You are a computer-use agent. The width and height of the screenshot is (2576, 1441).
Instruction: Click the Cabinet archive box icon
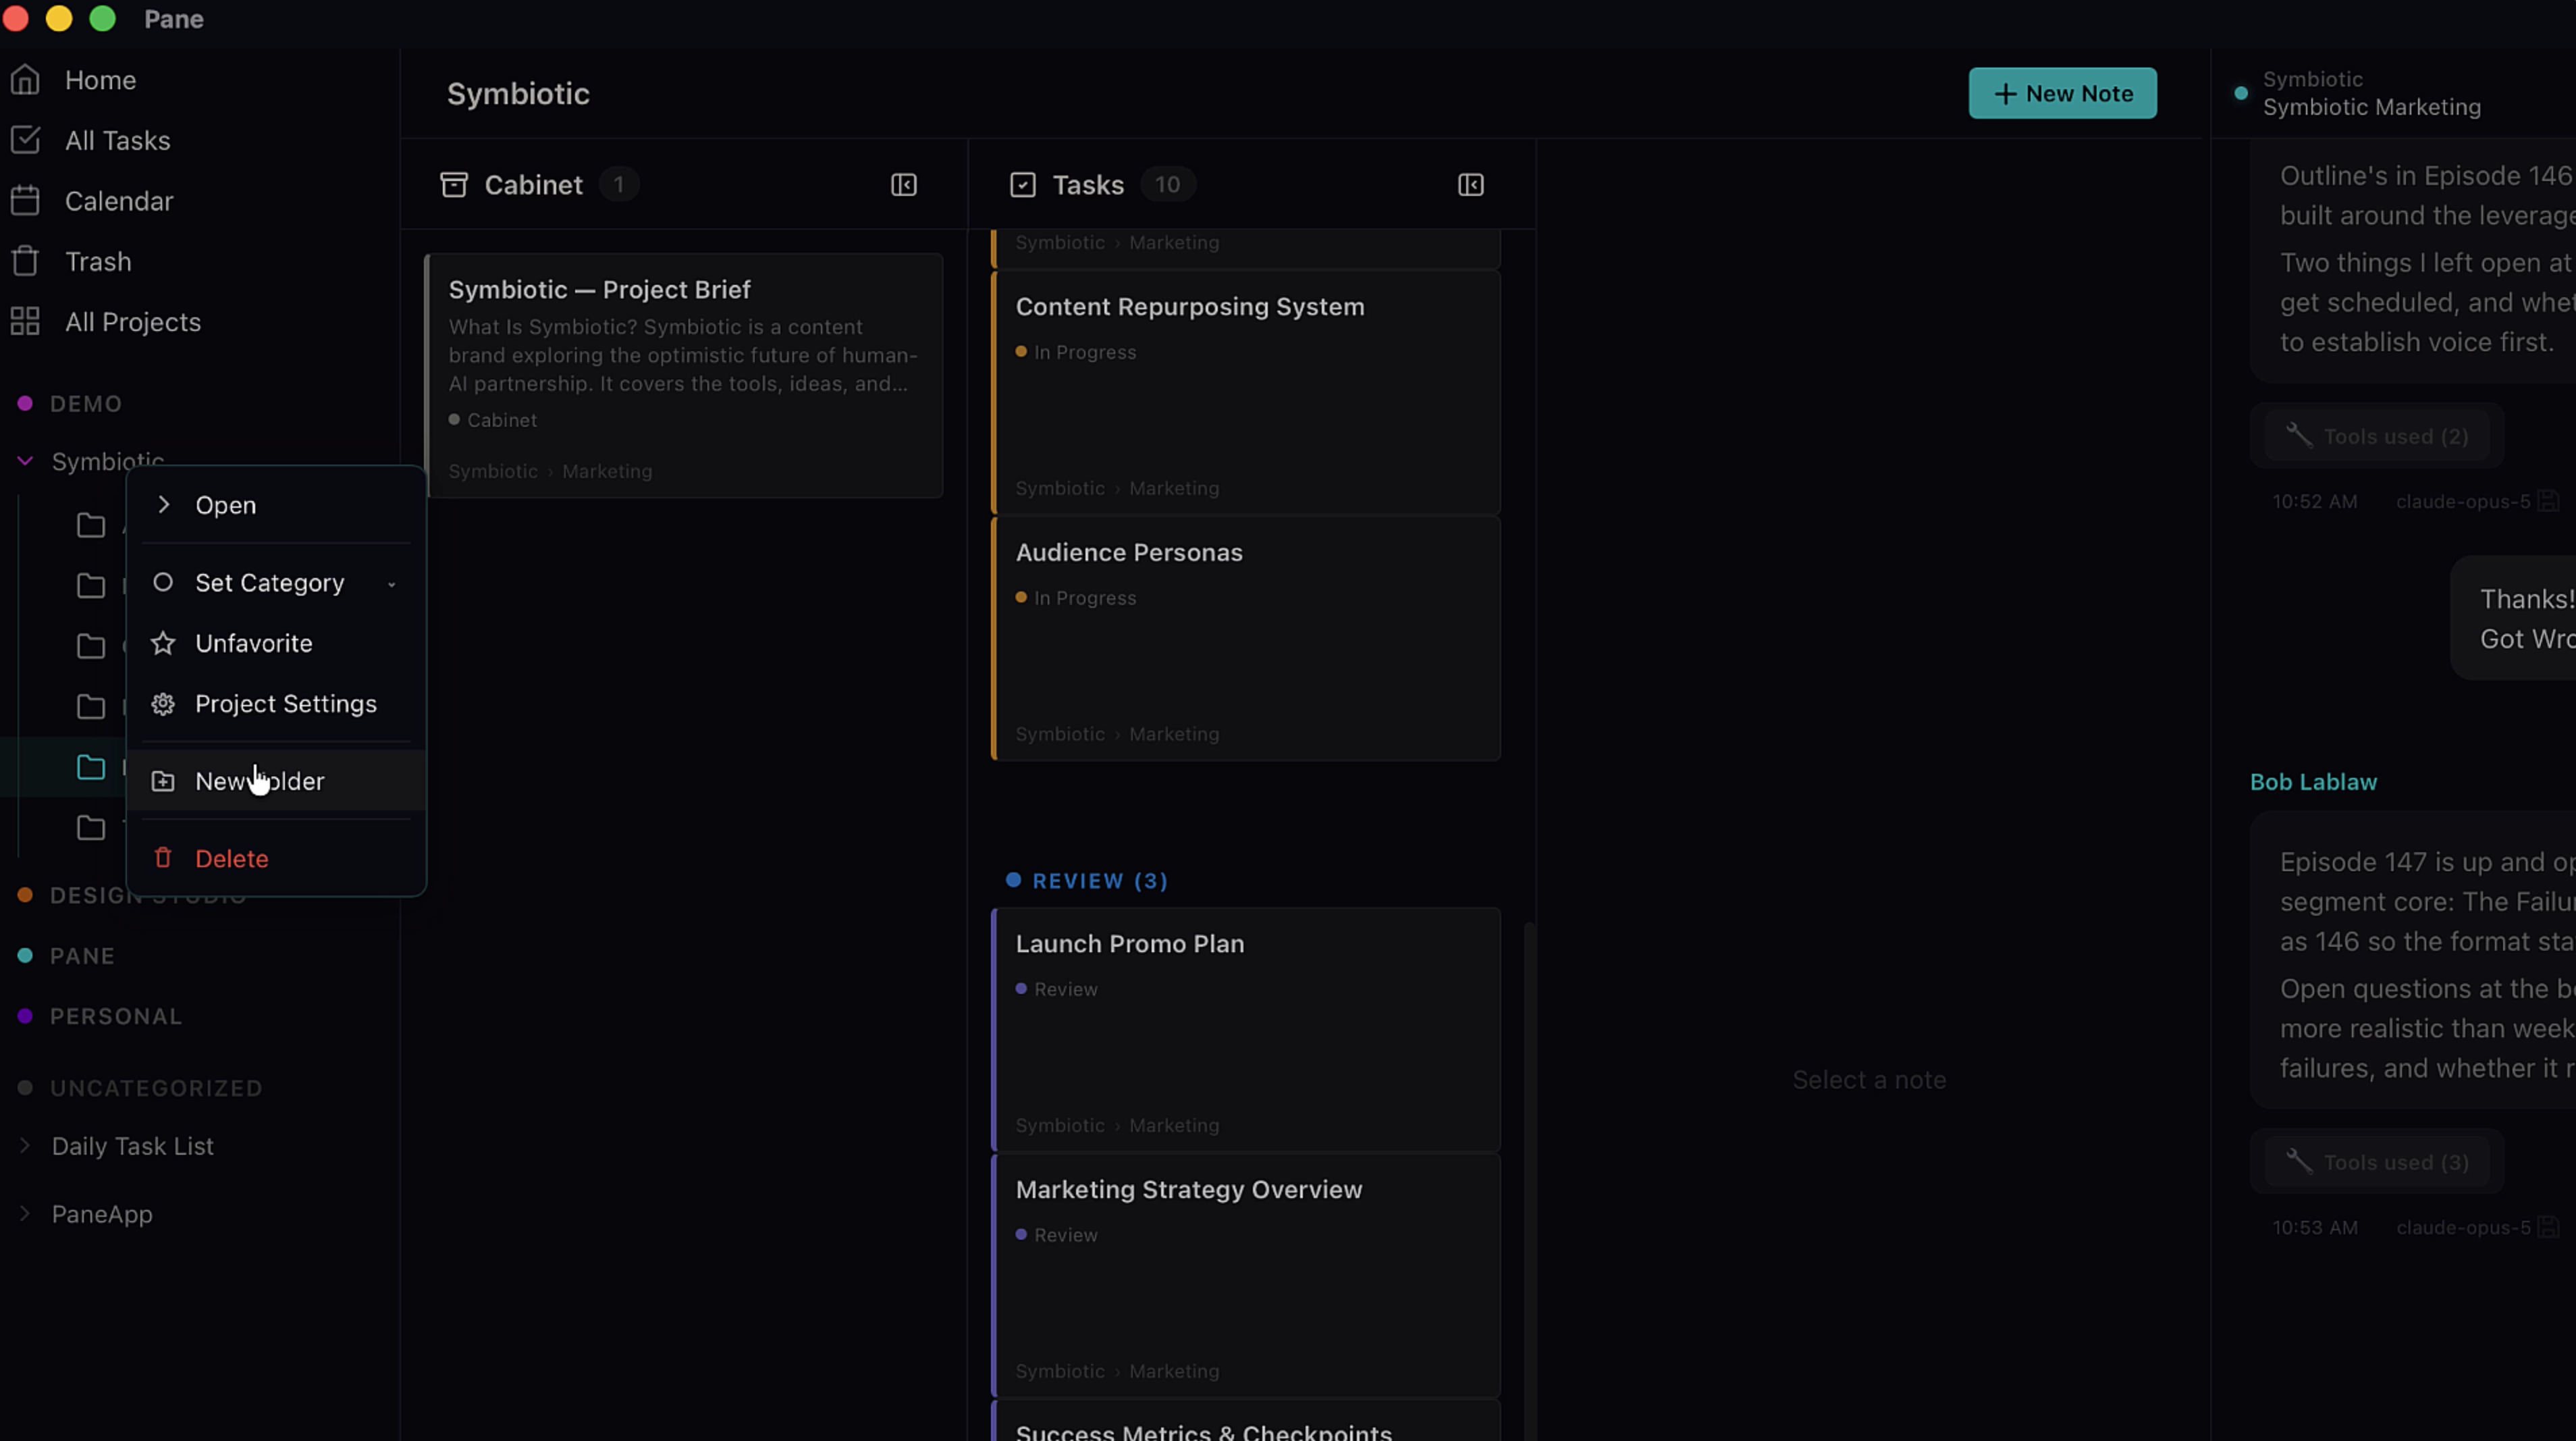point(454,185)
